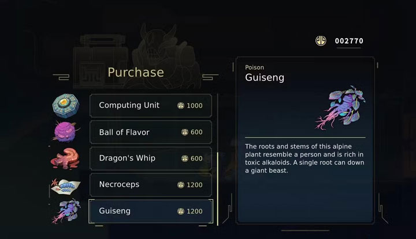Click the currency coin icon beside 002770
Screen dimensions: 416x239
coord(321,41)
